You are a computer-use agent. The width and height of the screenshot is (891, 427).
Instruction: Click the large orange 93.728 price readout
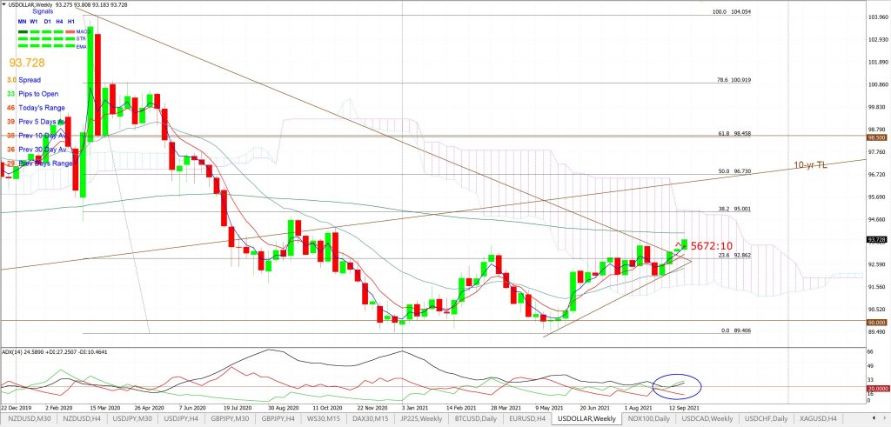(27, 63)
